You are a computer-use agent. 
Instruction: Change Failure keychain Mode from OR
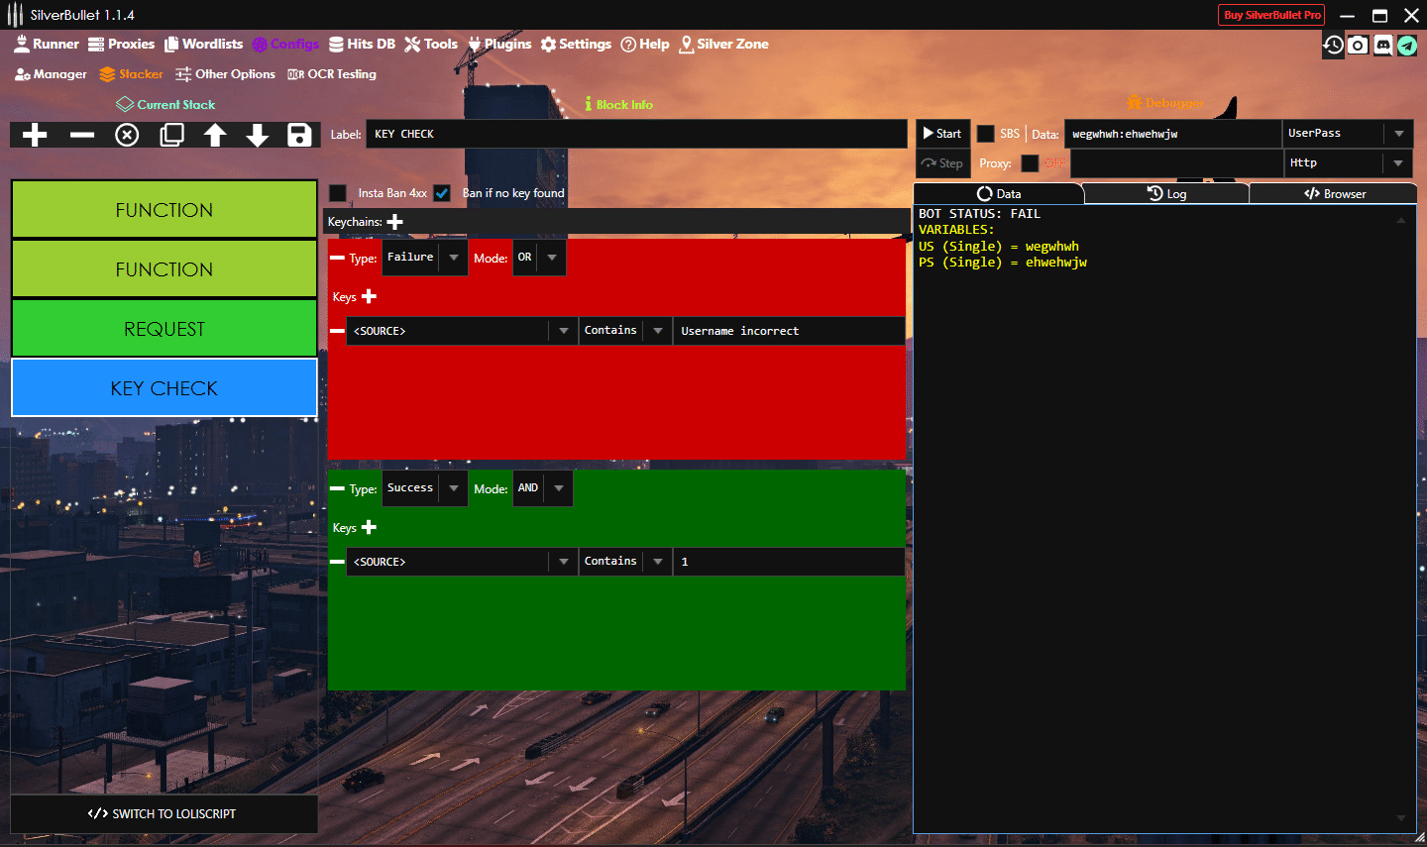(x=539, y=258)
